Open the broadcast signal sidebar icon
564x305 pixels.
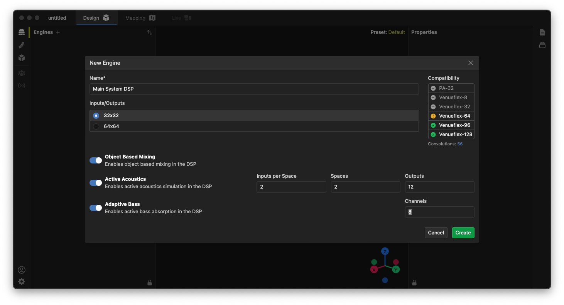(x=22, y=86)
